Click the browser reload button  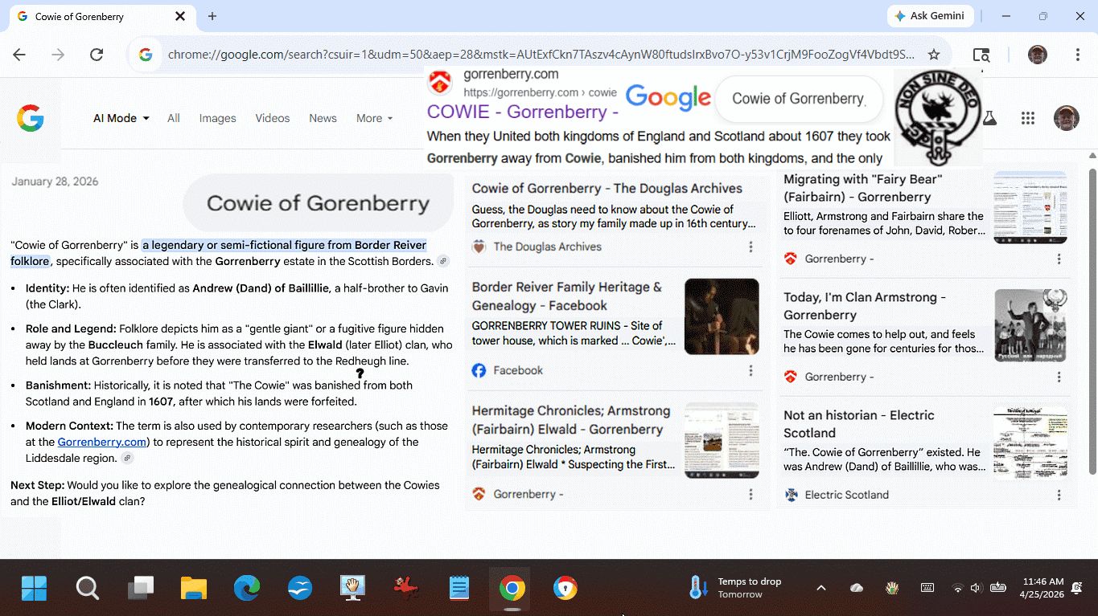[97, 55]
